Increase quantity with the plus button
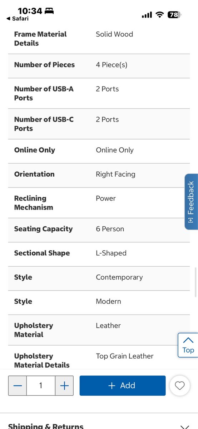The width and height of the screenshot is (198, 429). coord(64,385)
